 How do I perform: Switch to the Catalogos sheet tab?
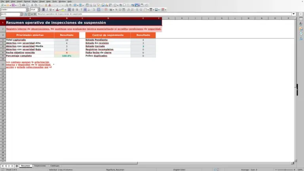[55, 166]
